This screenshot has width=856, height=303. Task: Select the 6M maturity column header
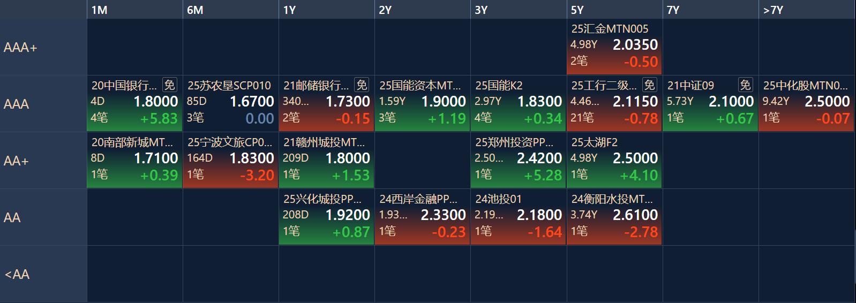click(x=230, y=10)
